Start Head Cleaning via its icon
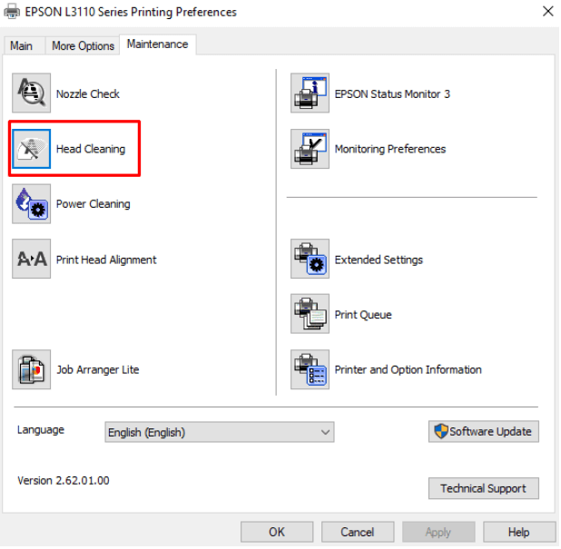This screenshot has height=549, width=561. (31, 149)
